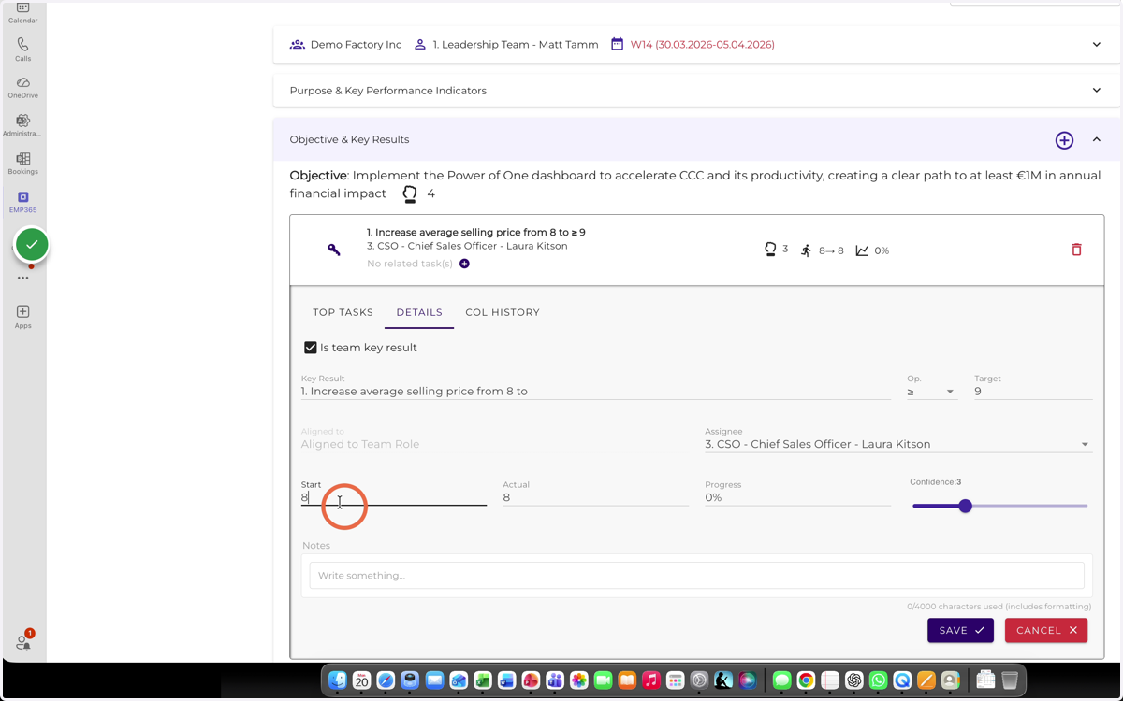Screen dimensions: 1123x701
Task: Open OneDrive from the sidebar
Action: pyautogui.click(x=22, y=88)
